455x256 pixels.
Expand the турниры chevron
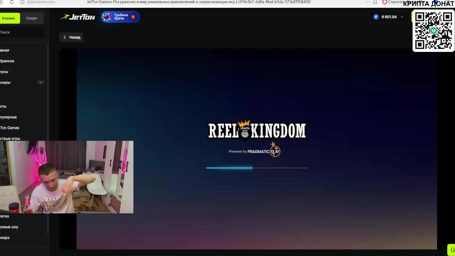[x=41, y=82]
